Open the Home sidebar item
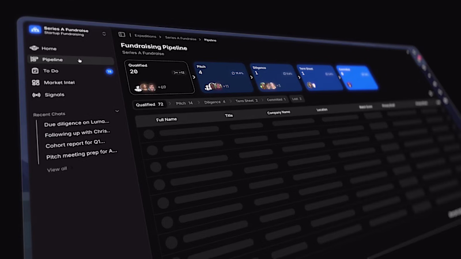The image size is (461, 259). coord(49,48)
